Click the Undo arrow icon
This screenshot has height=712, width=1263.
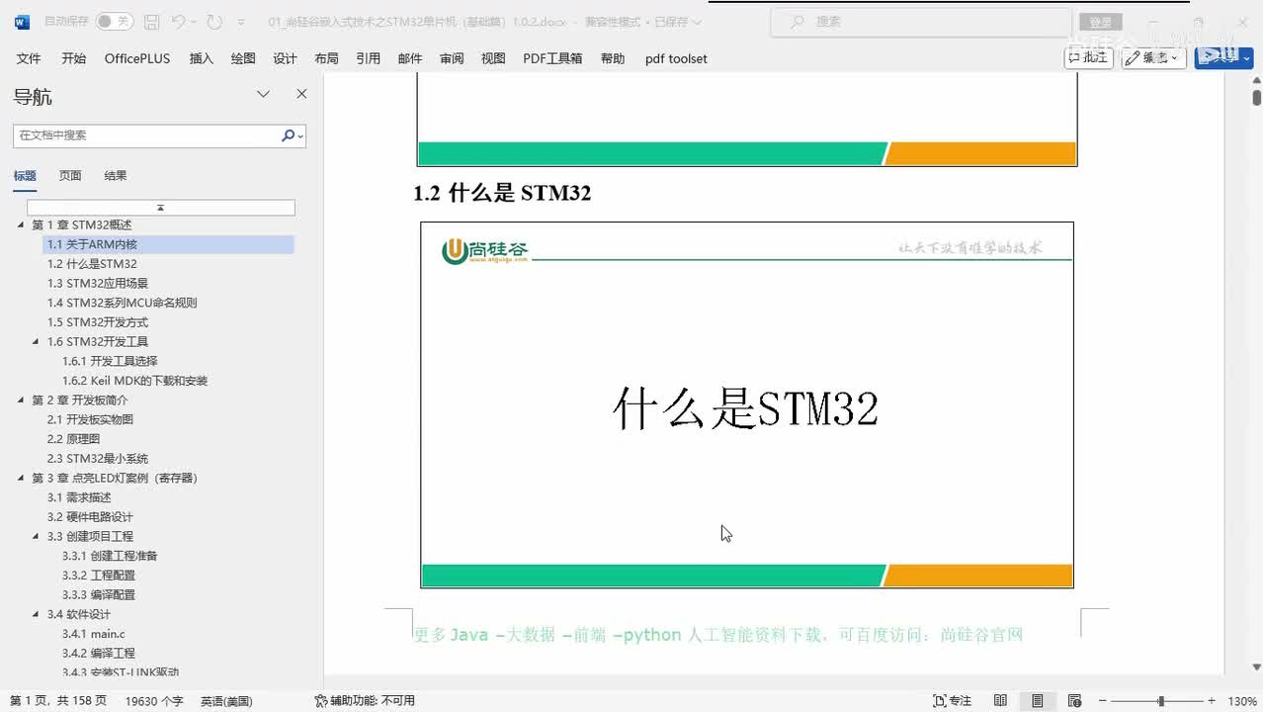178,21
